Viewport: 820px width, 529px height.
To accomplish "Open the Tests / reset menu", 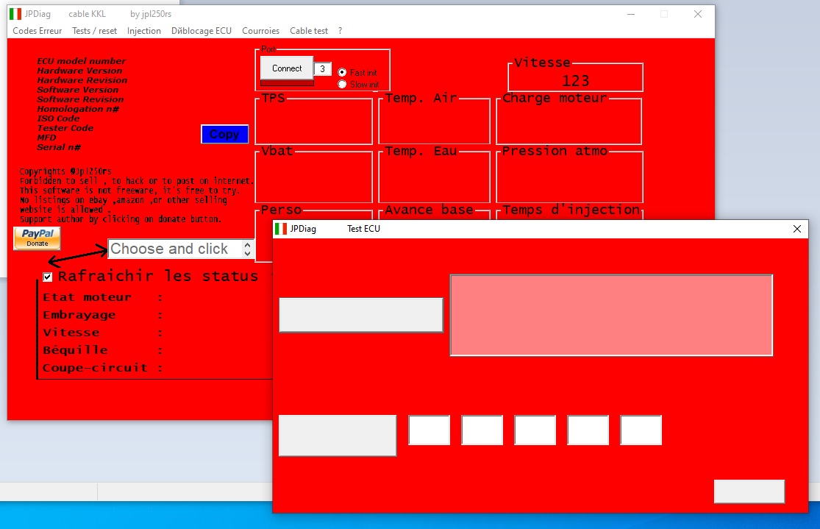I will pos(94,31).
